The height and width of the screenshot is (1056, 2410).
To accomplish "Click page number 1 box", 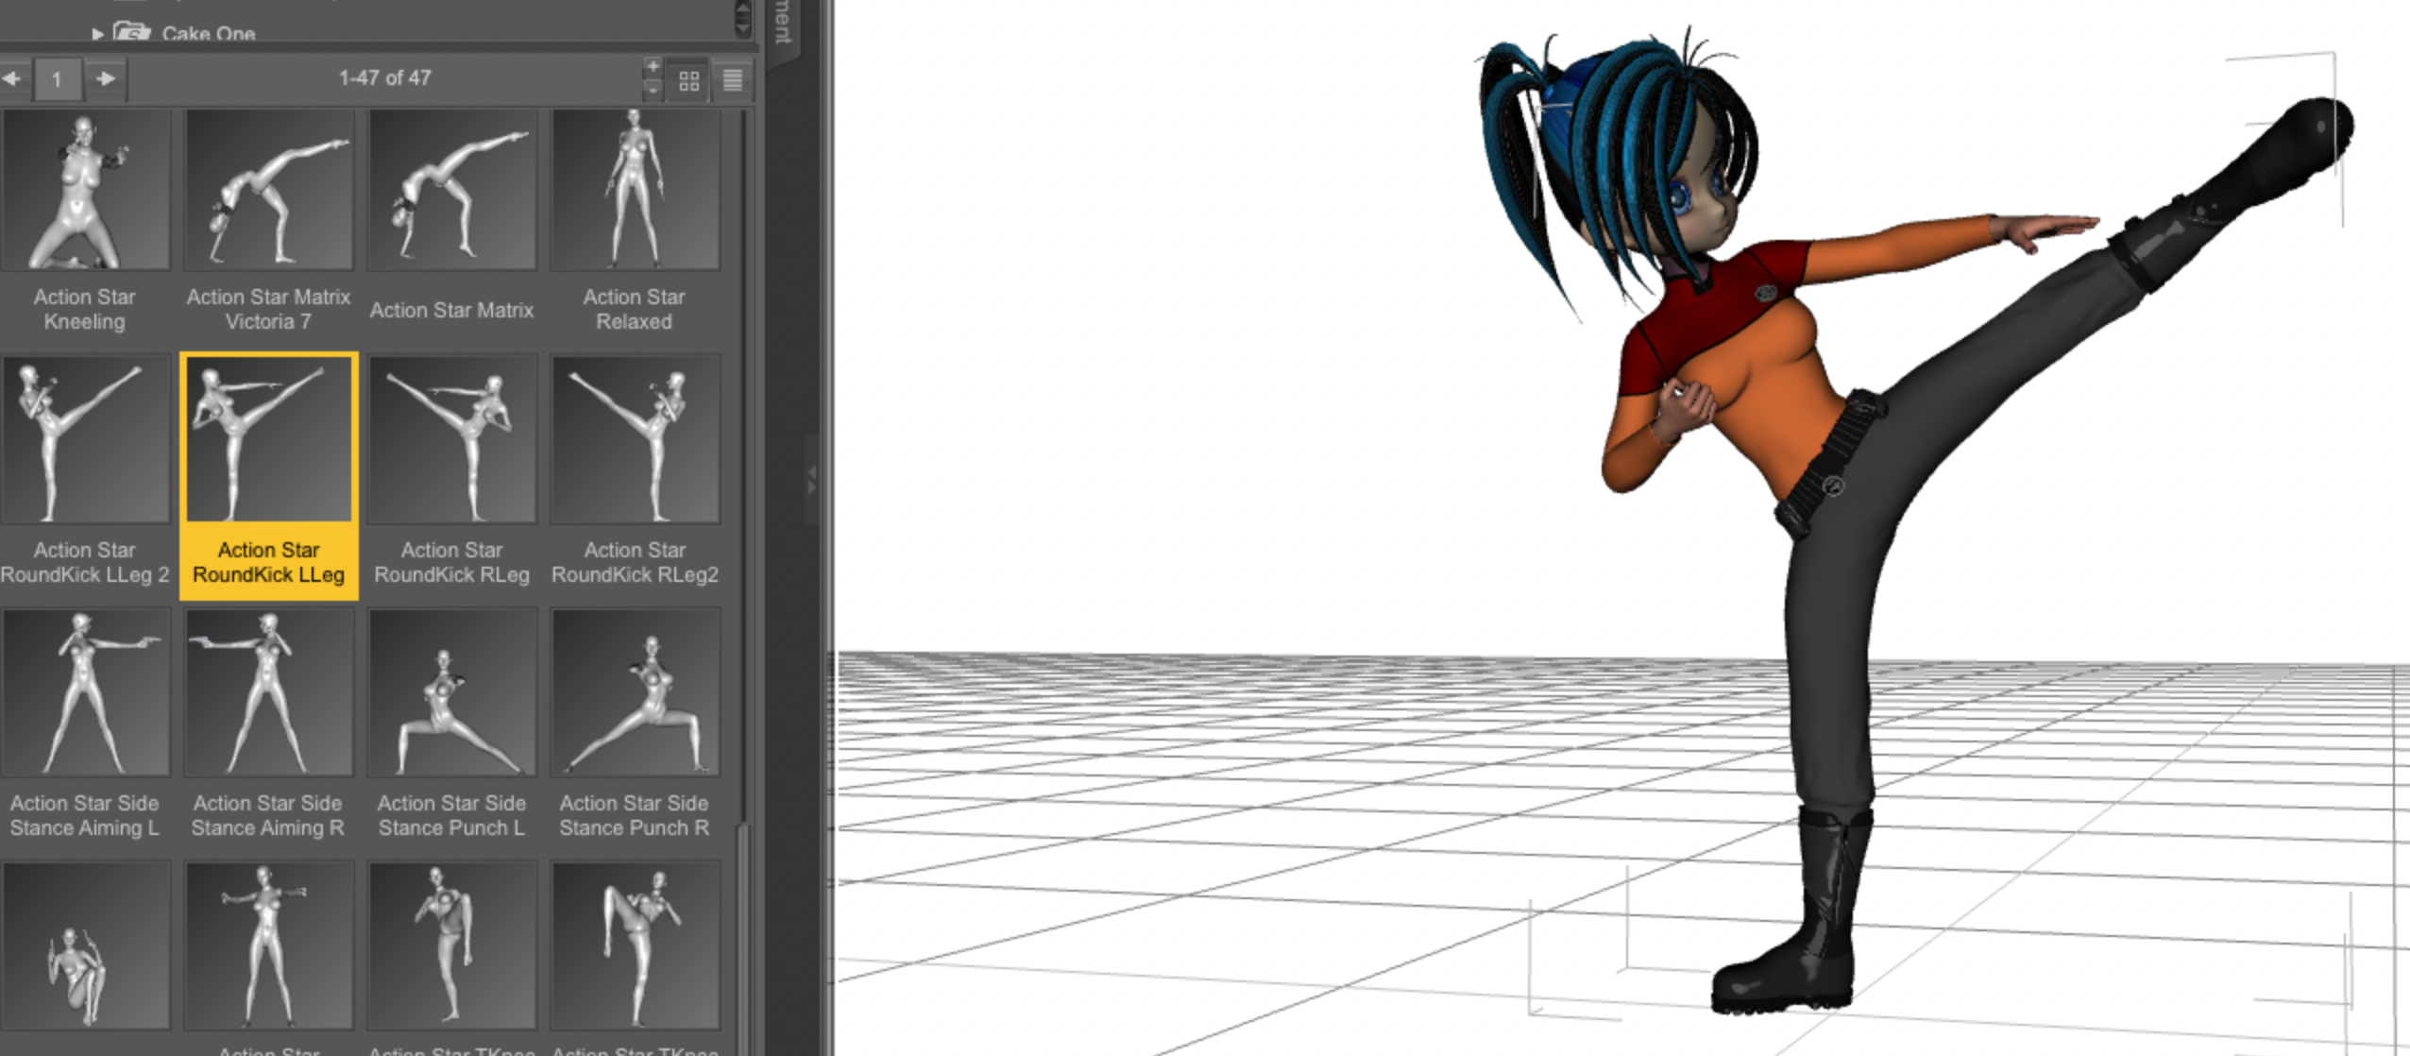I will [57, 79].
